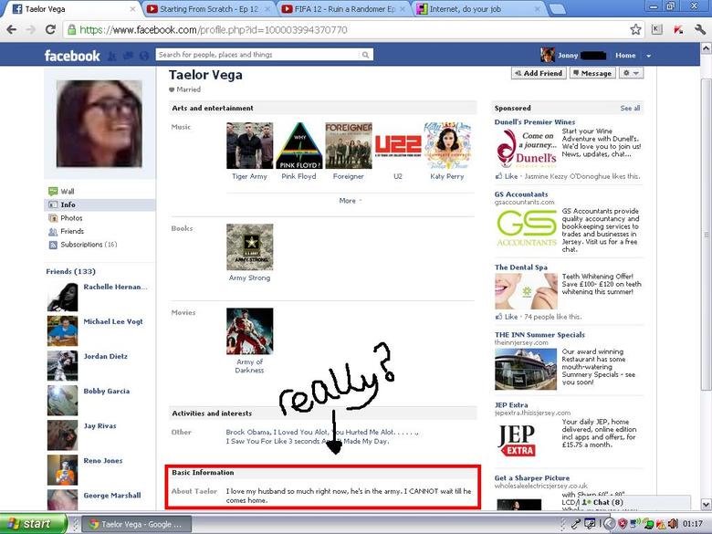This screenshot has height=534, width=712.
Task: Click the Add Friend button
Action: 539,73
